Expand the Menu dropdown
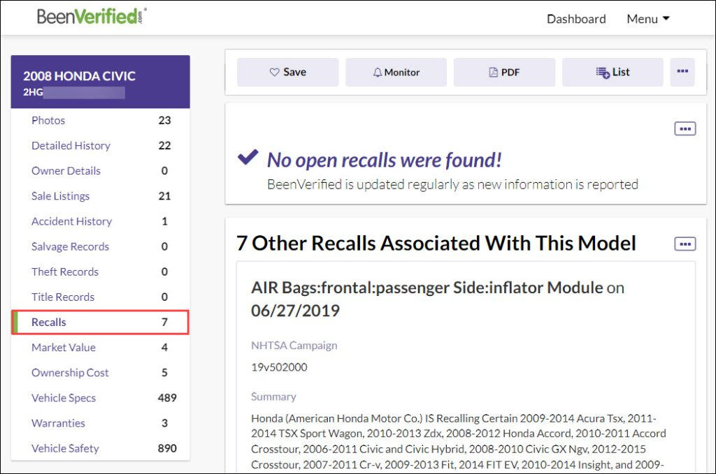The width and height of the screenshot is (716, 474). [x=648, y=19]
